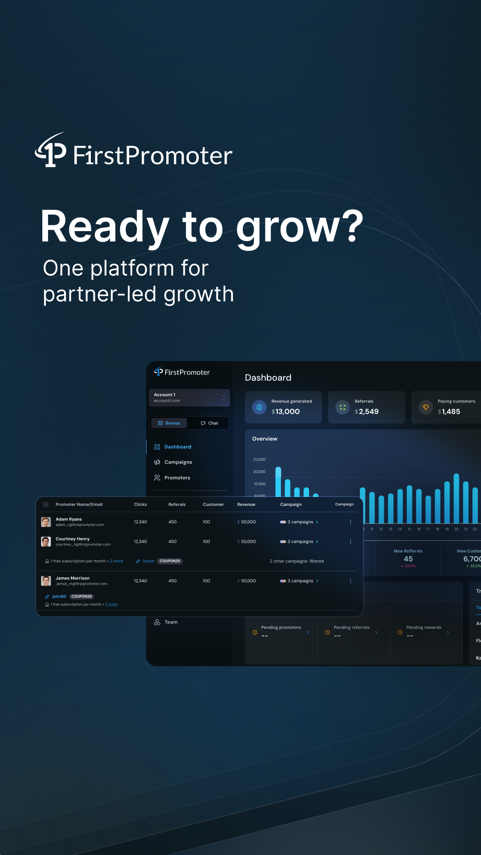Click the Browse tab grid icon

point(160,423)
